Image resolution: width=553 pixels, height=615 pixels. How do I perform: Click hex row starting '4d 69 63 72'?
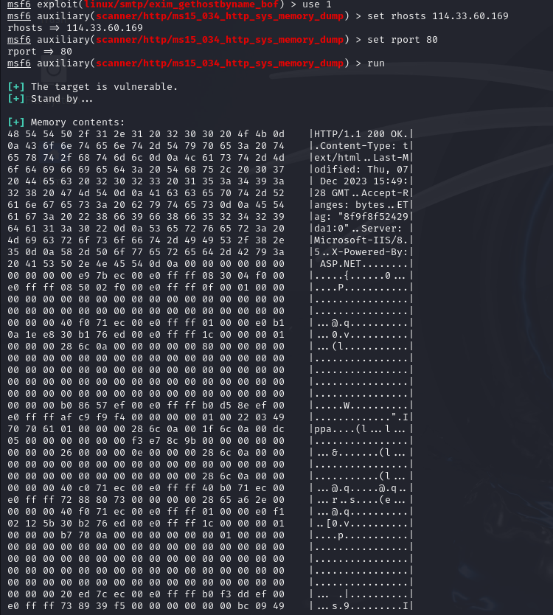click(x=146, y=240)
